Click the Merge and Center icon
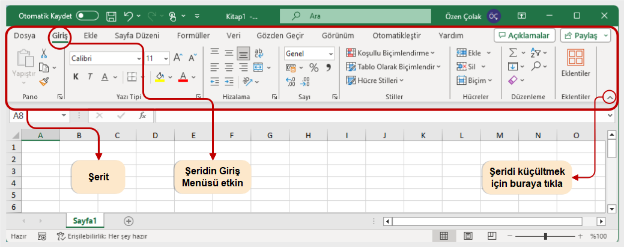The width and height of the screenshot is (624, 247). tap(259, 67)
